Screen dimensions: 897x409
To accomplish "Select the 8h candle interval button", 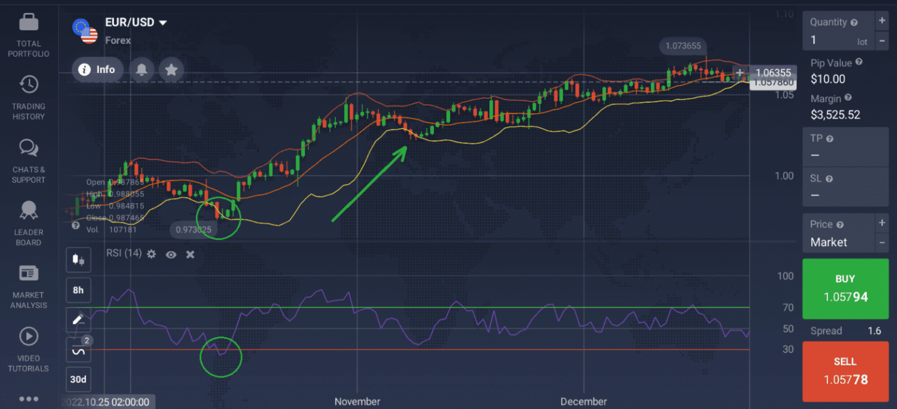I will (78, 290).
